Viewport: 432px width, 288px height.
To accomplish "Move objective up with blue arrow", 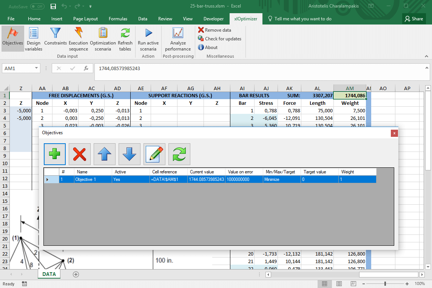I will pos(105,154).
